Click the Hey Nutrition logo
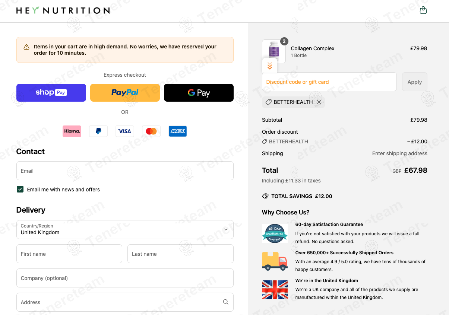This screenshot has height=315, width=449. pos(63,10)
